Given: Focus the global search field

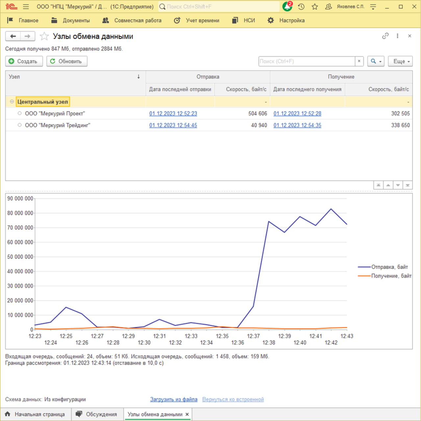Looking at the screenshot, I should point(219,7).
